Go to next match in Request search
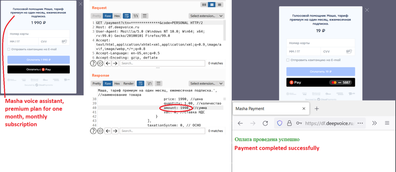396x172 pixels. (x=115, y=63)
